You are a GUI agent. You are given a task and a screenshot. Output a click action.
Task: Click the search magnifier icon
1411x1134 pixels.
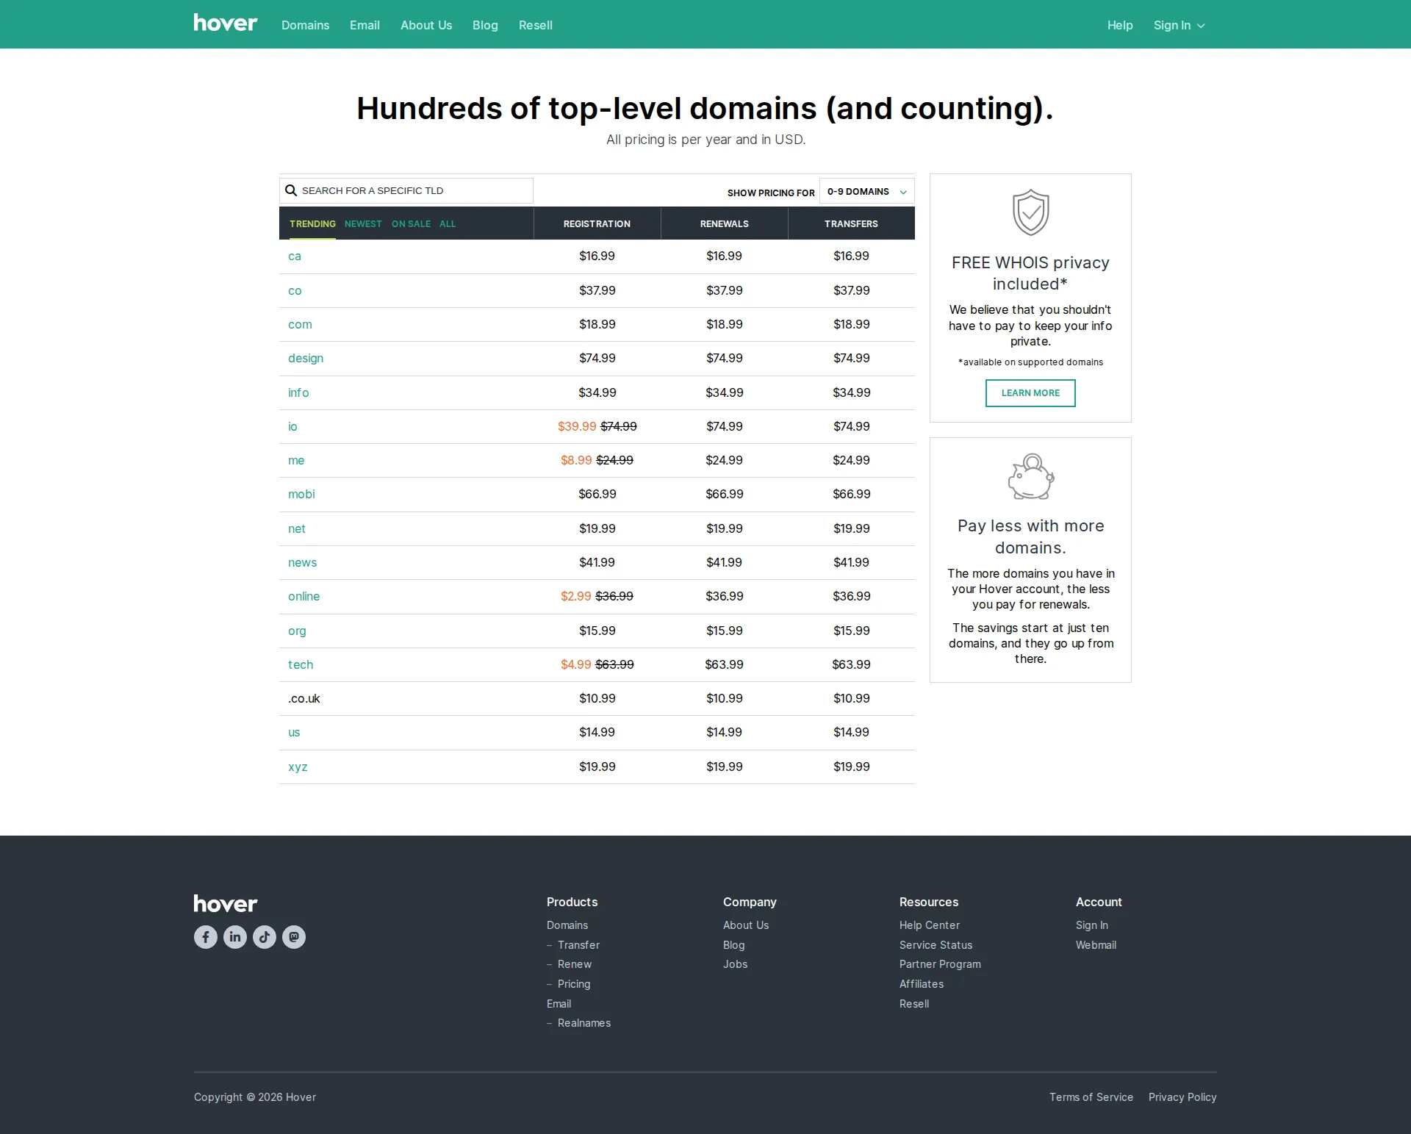(x=291, y=190)
